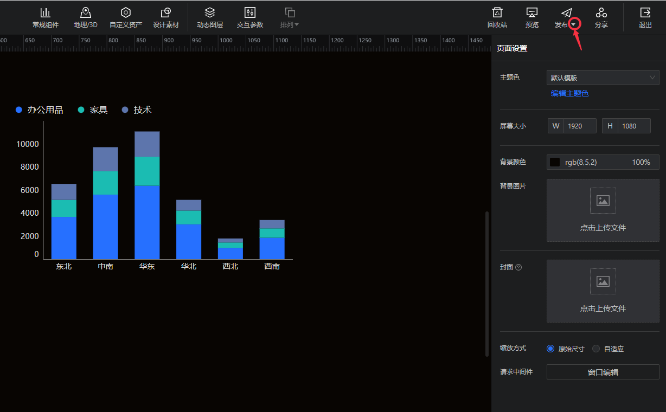Screen dimensions: 666x412
Task: Click the 预览 preview icon
Action: pos(532,13)
